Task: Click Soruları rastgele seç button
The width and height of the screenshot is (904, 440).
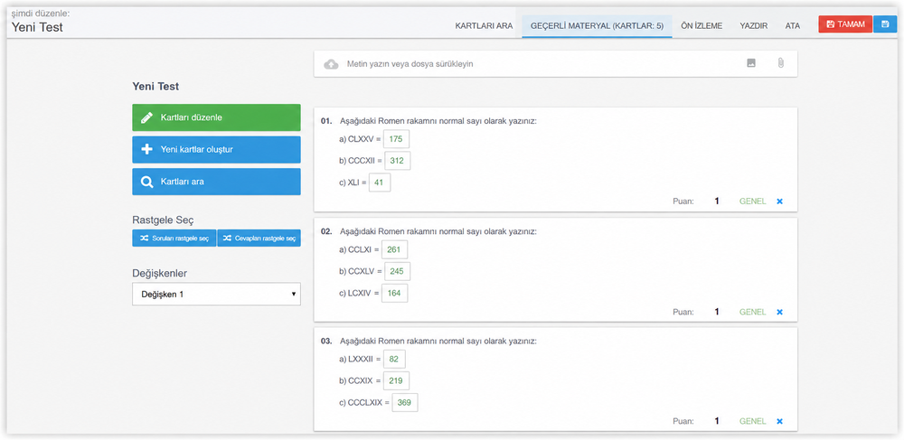Action: click(174, 238)
